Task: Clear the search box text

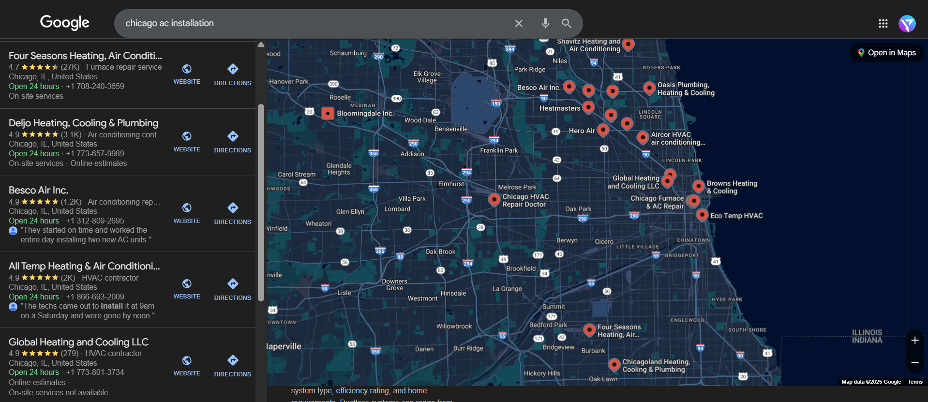Action: [519, 23]
